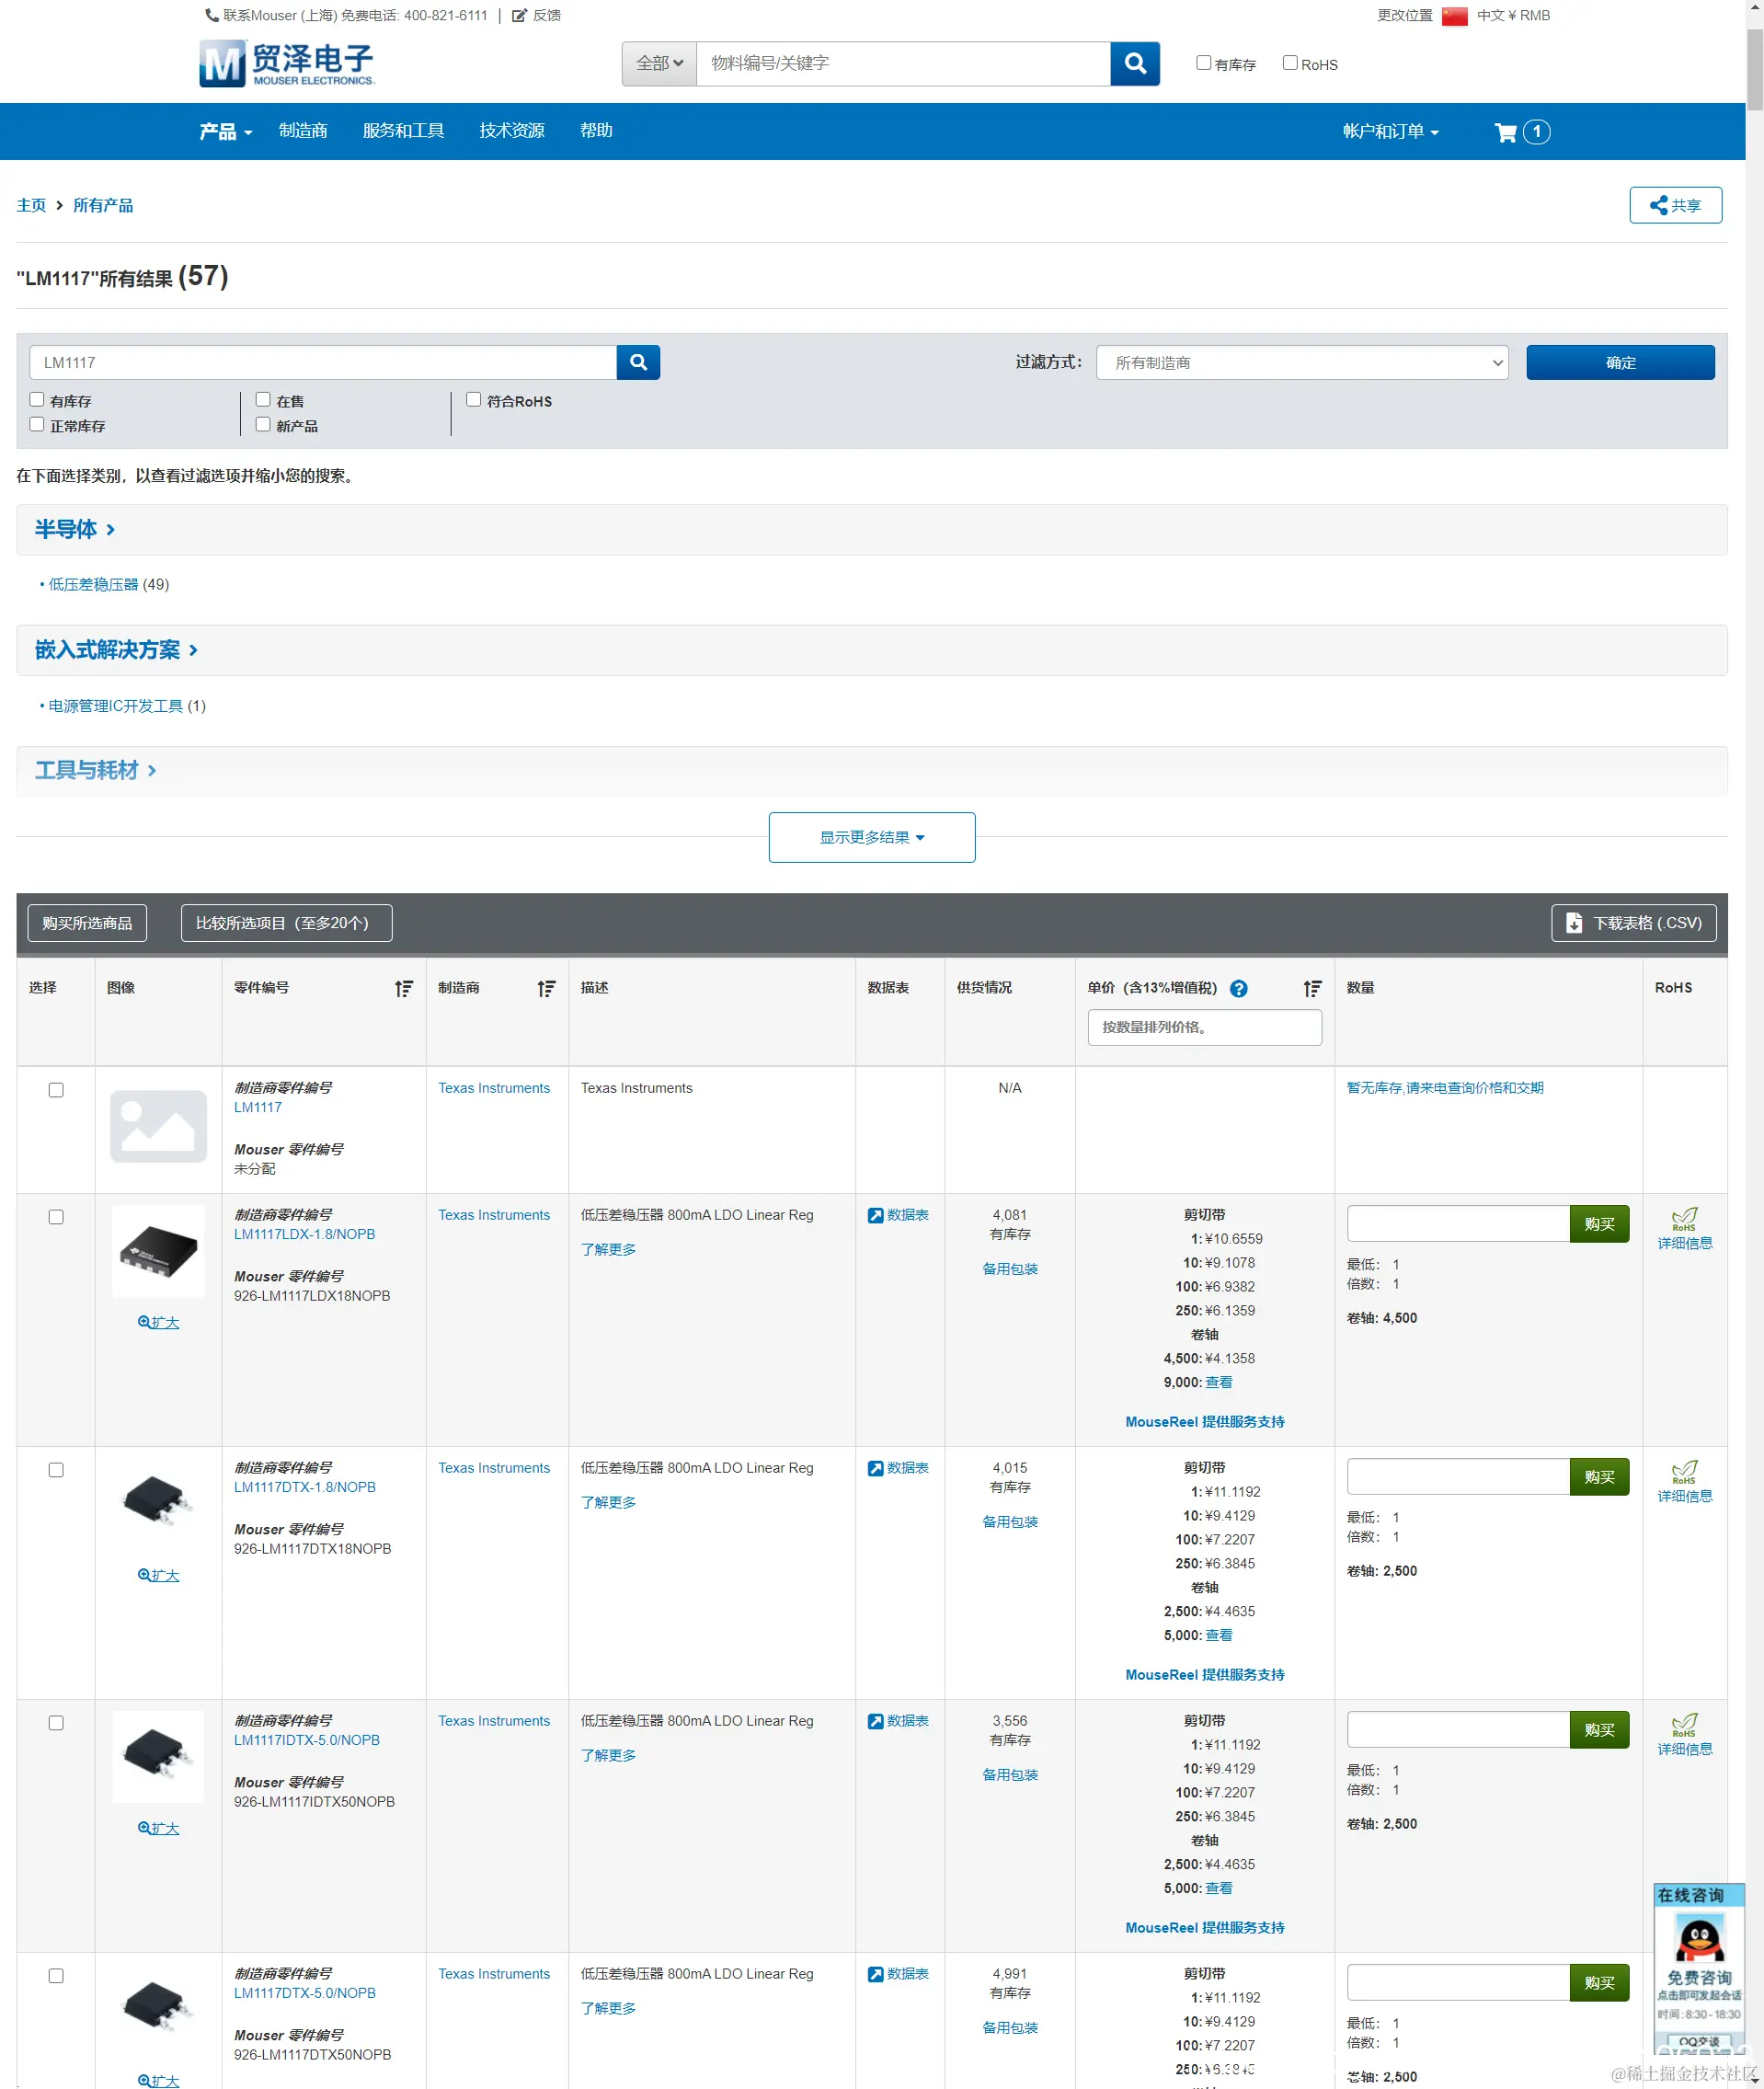The height and width of the screenshot is (2089, 1764).
Task: Enable the 新产品 filter checkbox
Action: tap(263, 425)
